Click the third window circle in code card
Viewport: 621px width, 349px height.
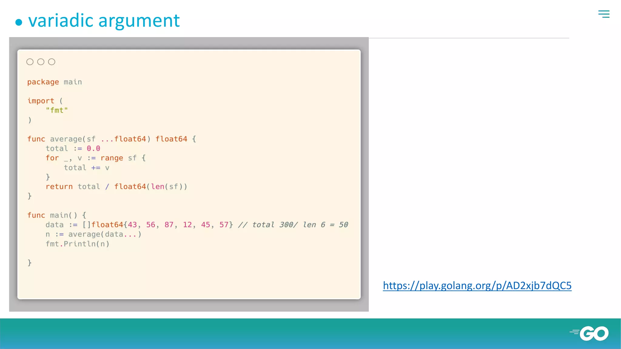(52, 62)
